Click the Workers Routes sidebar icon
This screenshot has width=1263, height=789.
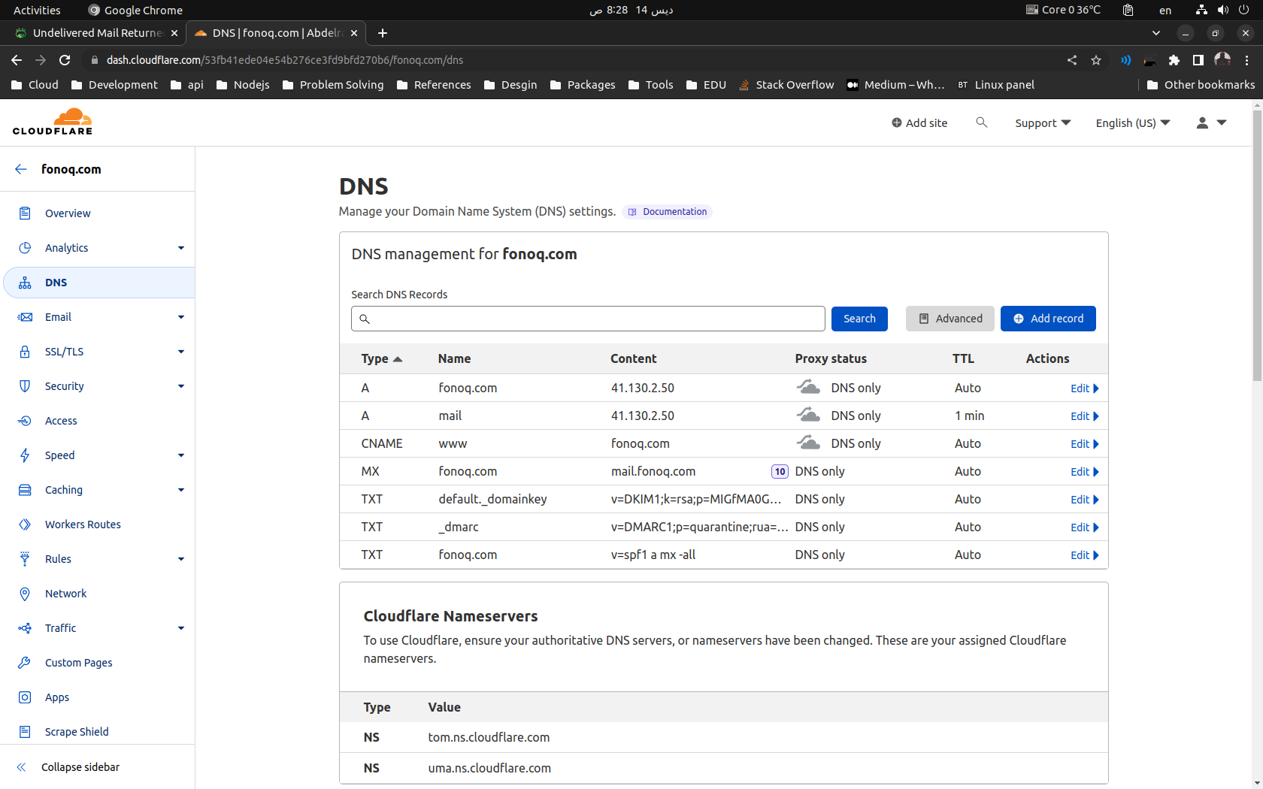(25, 524)
